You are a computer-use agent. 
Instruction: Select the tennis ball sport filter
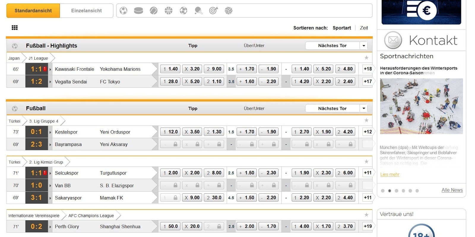point(153,11)
